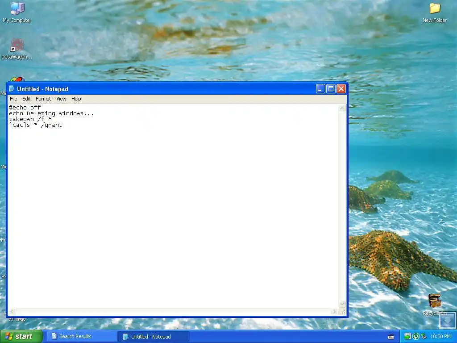This screenshot has height=343, width=457.
Task: Place cursor after "icacls * /grant"
Action: pos(62,125)
